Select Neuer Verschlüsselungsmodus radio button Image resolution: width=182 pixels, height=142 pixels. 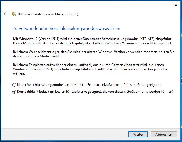14,85
